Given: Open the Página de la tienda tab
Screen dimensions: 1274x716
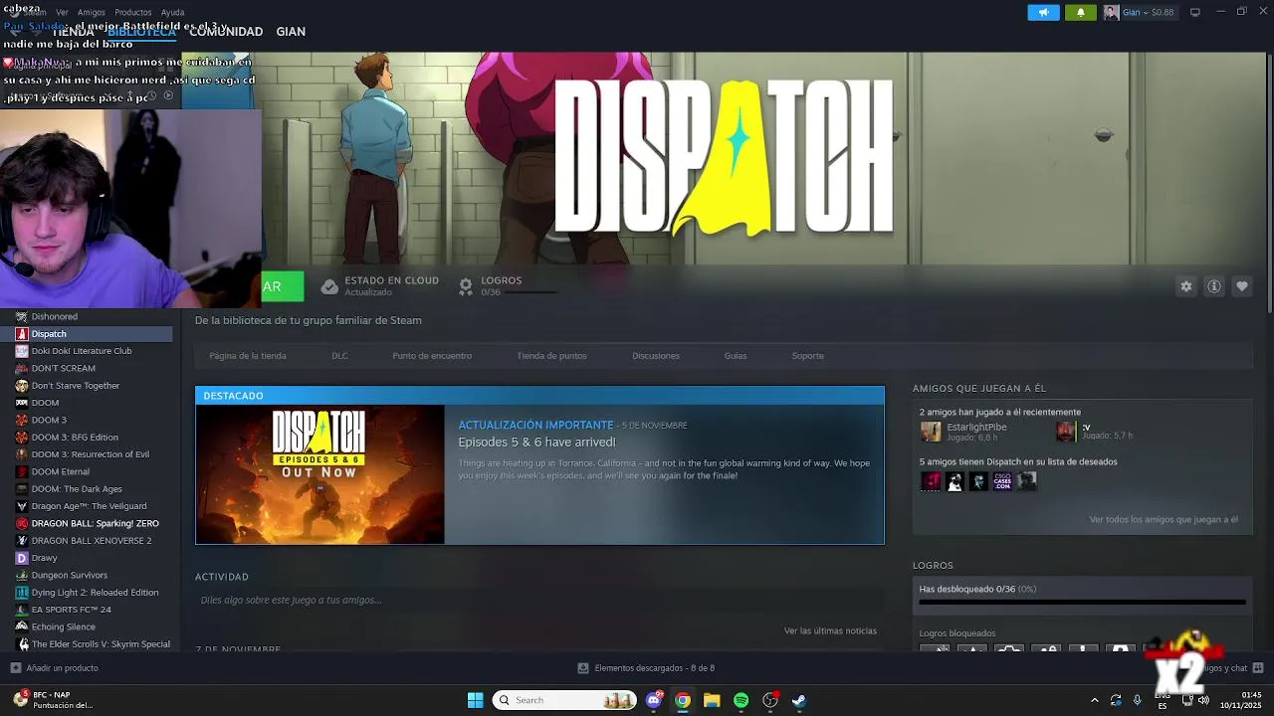Looking at the screenshot, I should coord(248,355).
